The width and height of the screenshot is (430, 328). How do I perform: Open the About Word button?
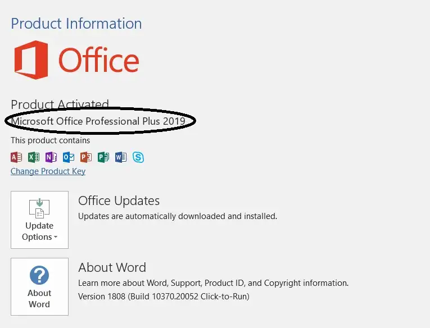[x=39, y=286]
